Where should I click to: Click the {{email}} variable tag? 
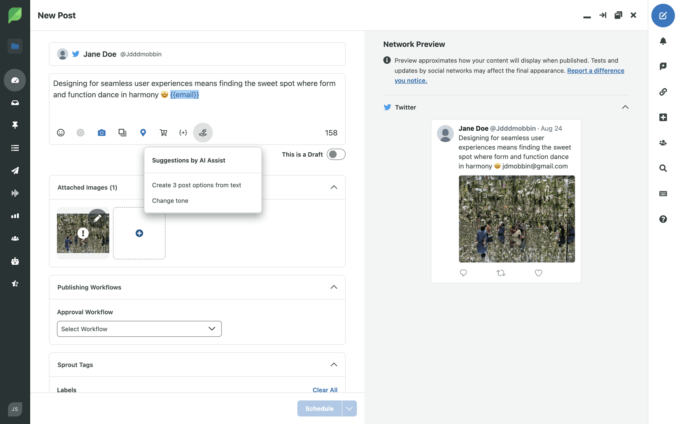[x=184, y=95]
